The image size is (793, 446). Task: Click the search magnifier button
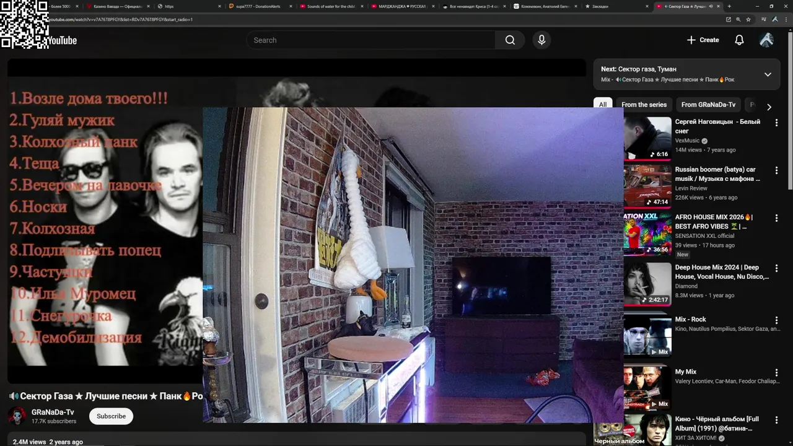tap(510, 40)
